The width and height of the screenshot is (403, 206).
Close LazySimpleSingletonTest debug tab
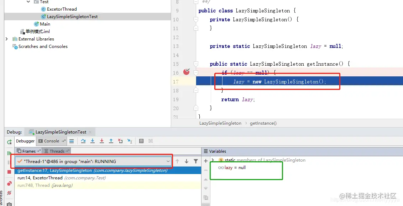[90, 132]
